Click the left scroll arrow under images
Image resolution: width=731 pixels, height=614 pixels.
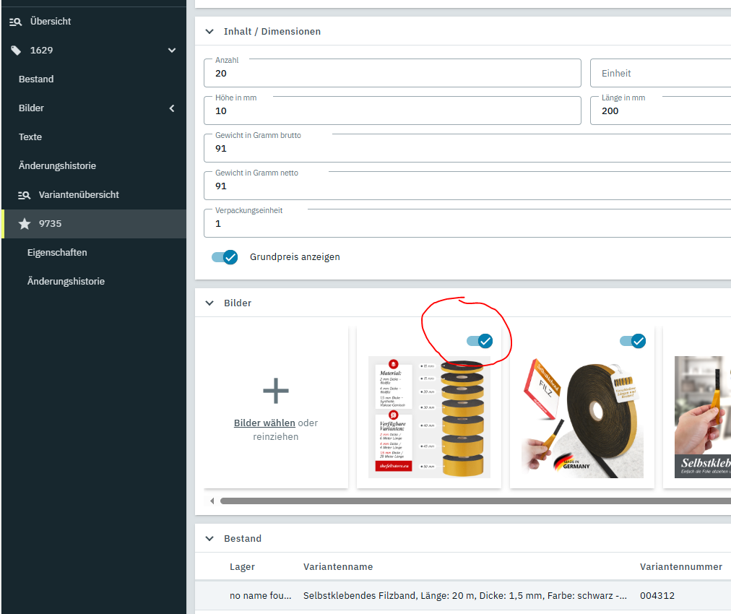(x=212, y=501)
